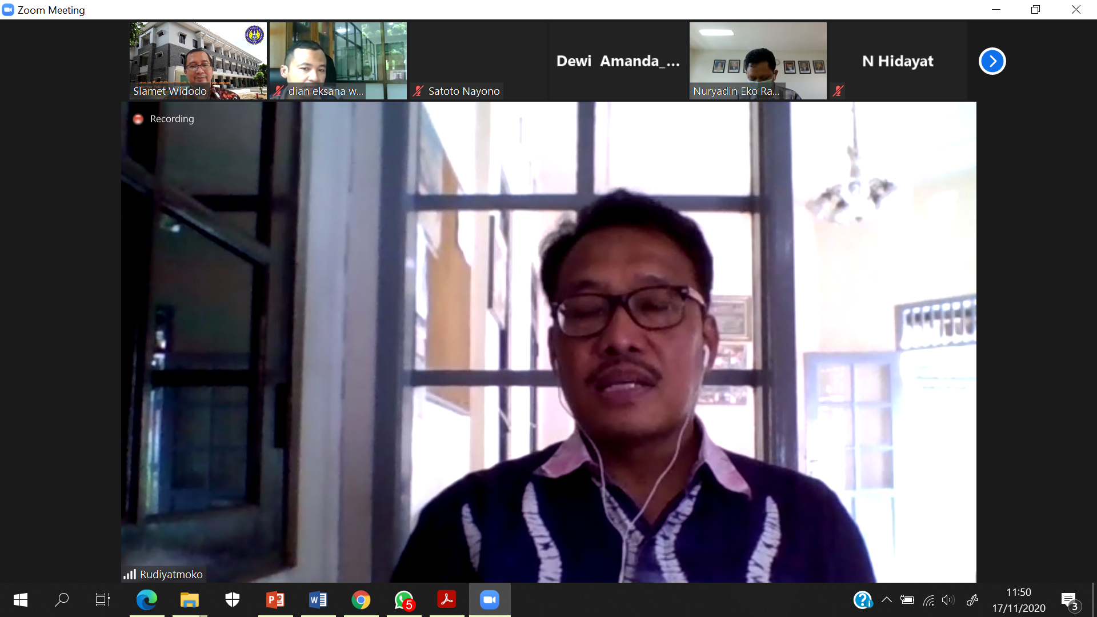Click dian eksana's muted mic icon
This screenshot has width=1097, height=617.
(x=278, y=91)
